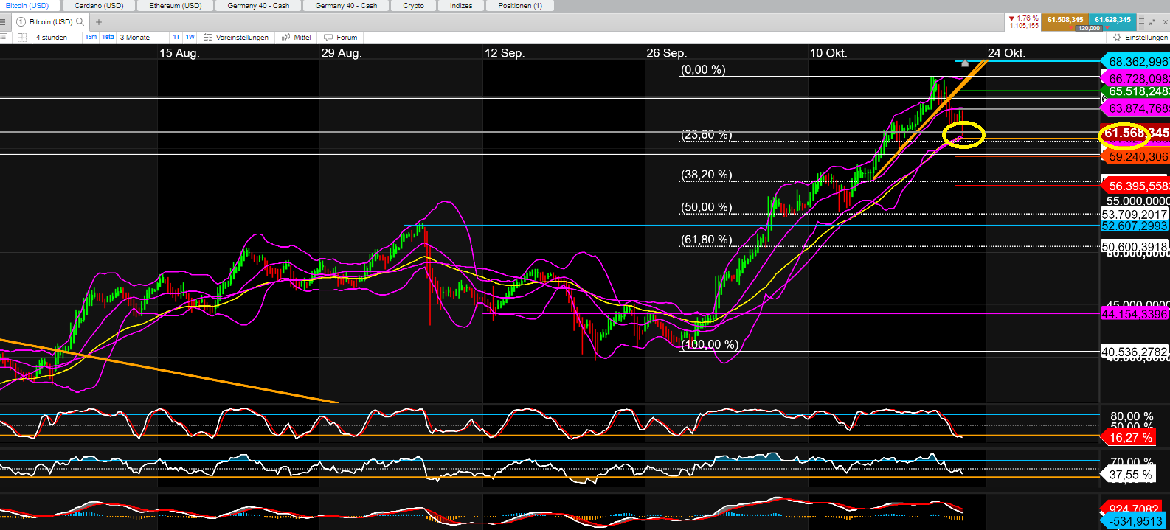Switch to the Ethereum (USD) tab
The height and width of the screenshot is (530, 1170).
pos(176,6)
